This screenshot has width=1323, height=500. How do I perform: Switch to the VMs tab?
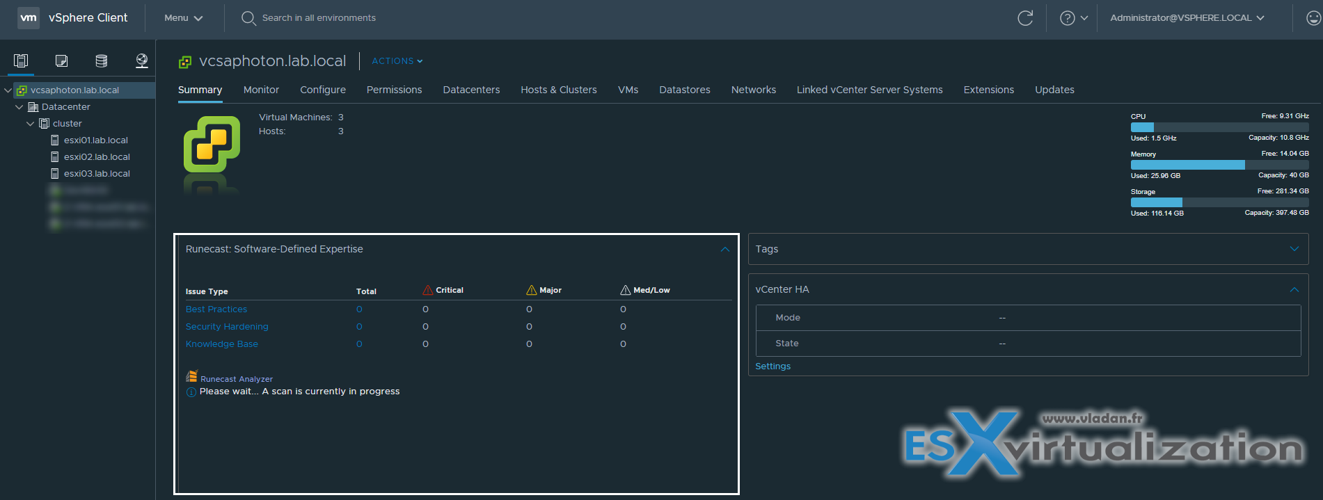point(628,90)
